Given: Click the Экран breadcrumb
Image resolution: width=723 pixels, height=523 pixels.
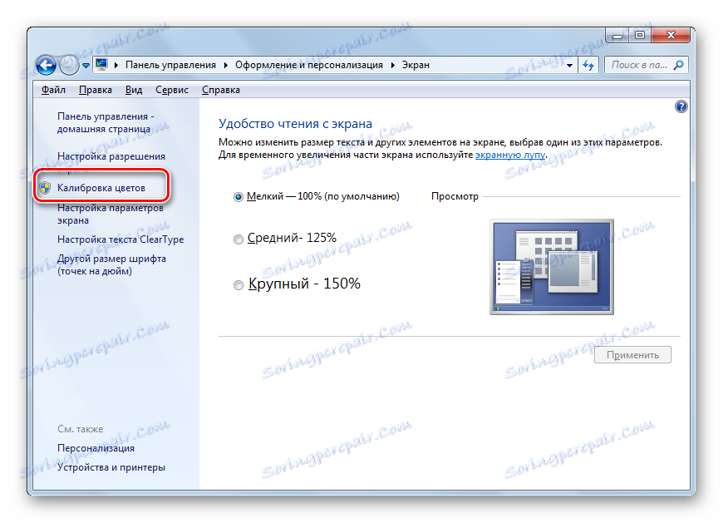Looking at the screenshot, I should click(416, 65).
